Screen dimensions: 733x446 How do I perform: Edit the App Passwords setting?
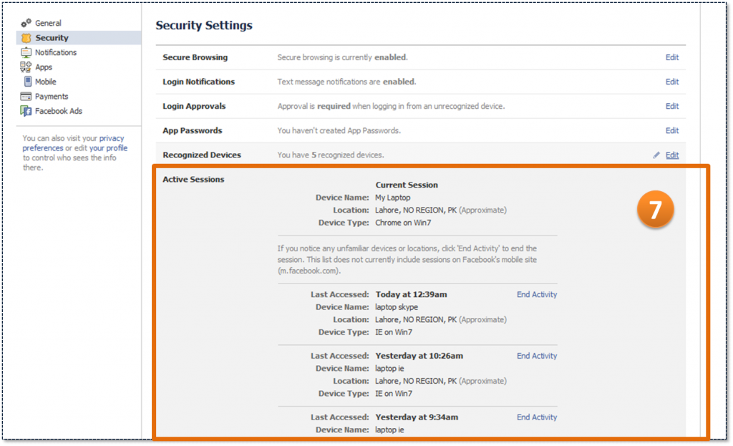pos(671,130)
